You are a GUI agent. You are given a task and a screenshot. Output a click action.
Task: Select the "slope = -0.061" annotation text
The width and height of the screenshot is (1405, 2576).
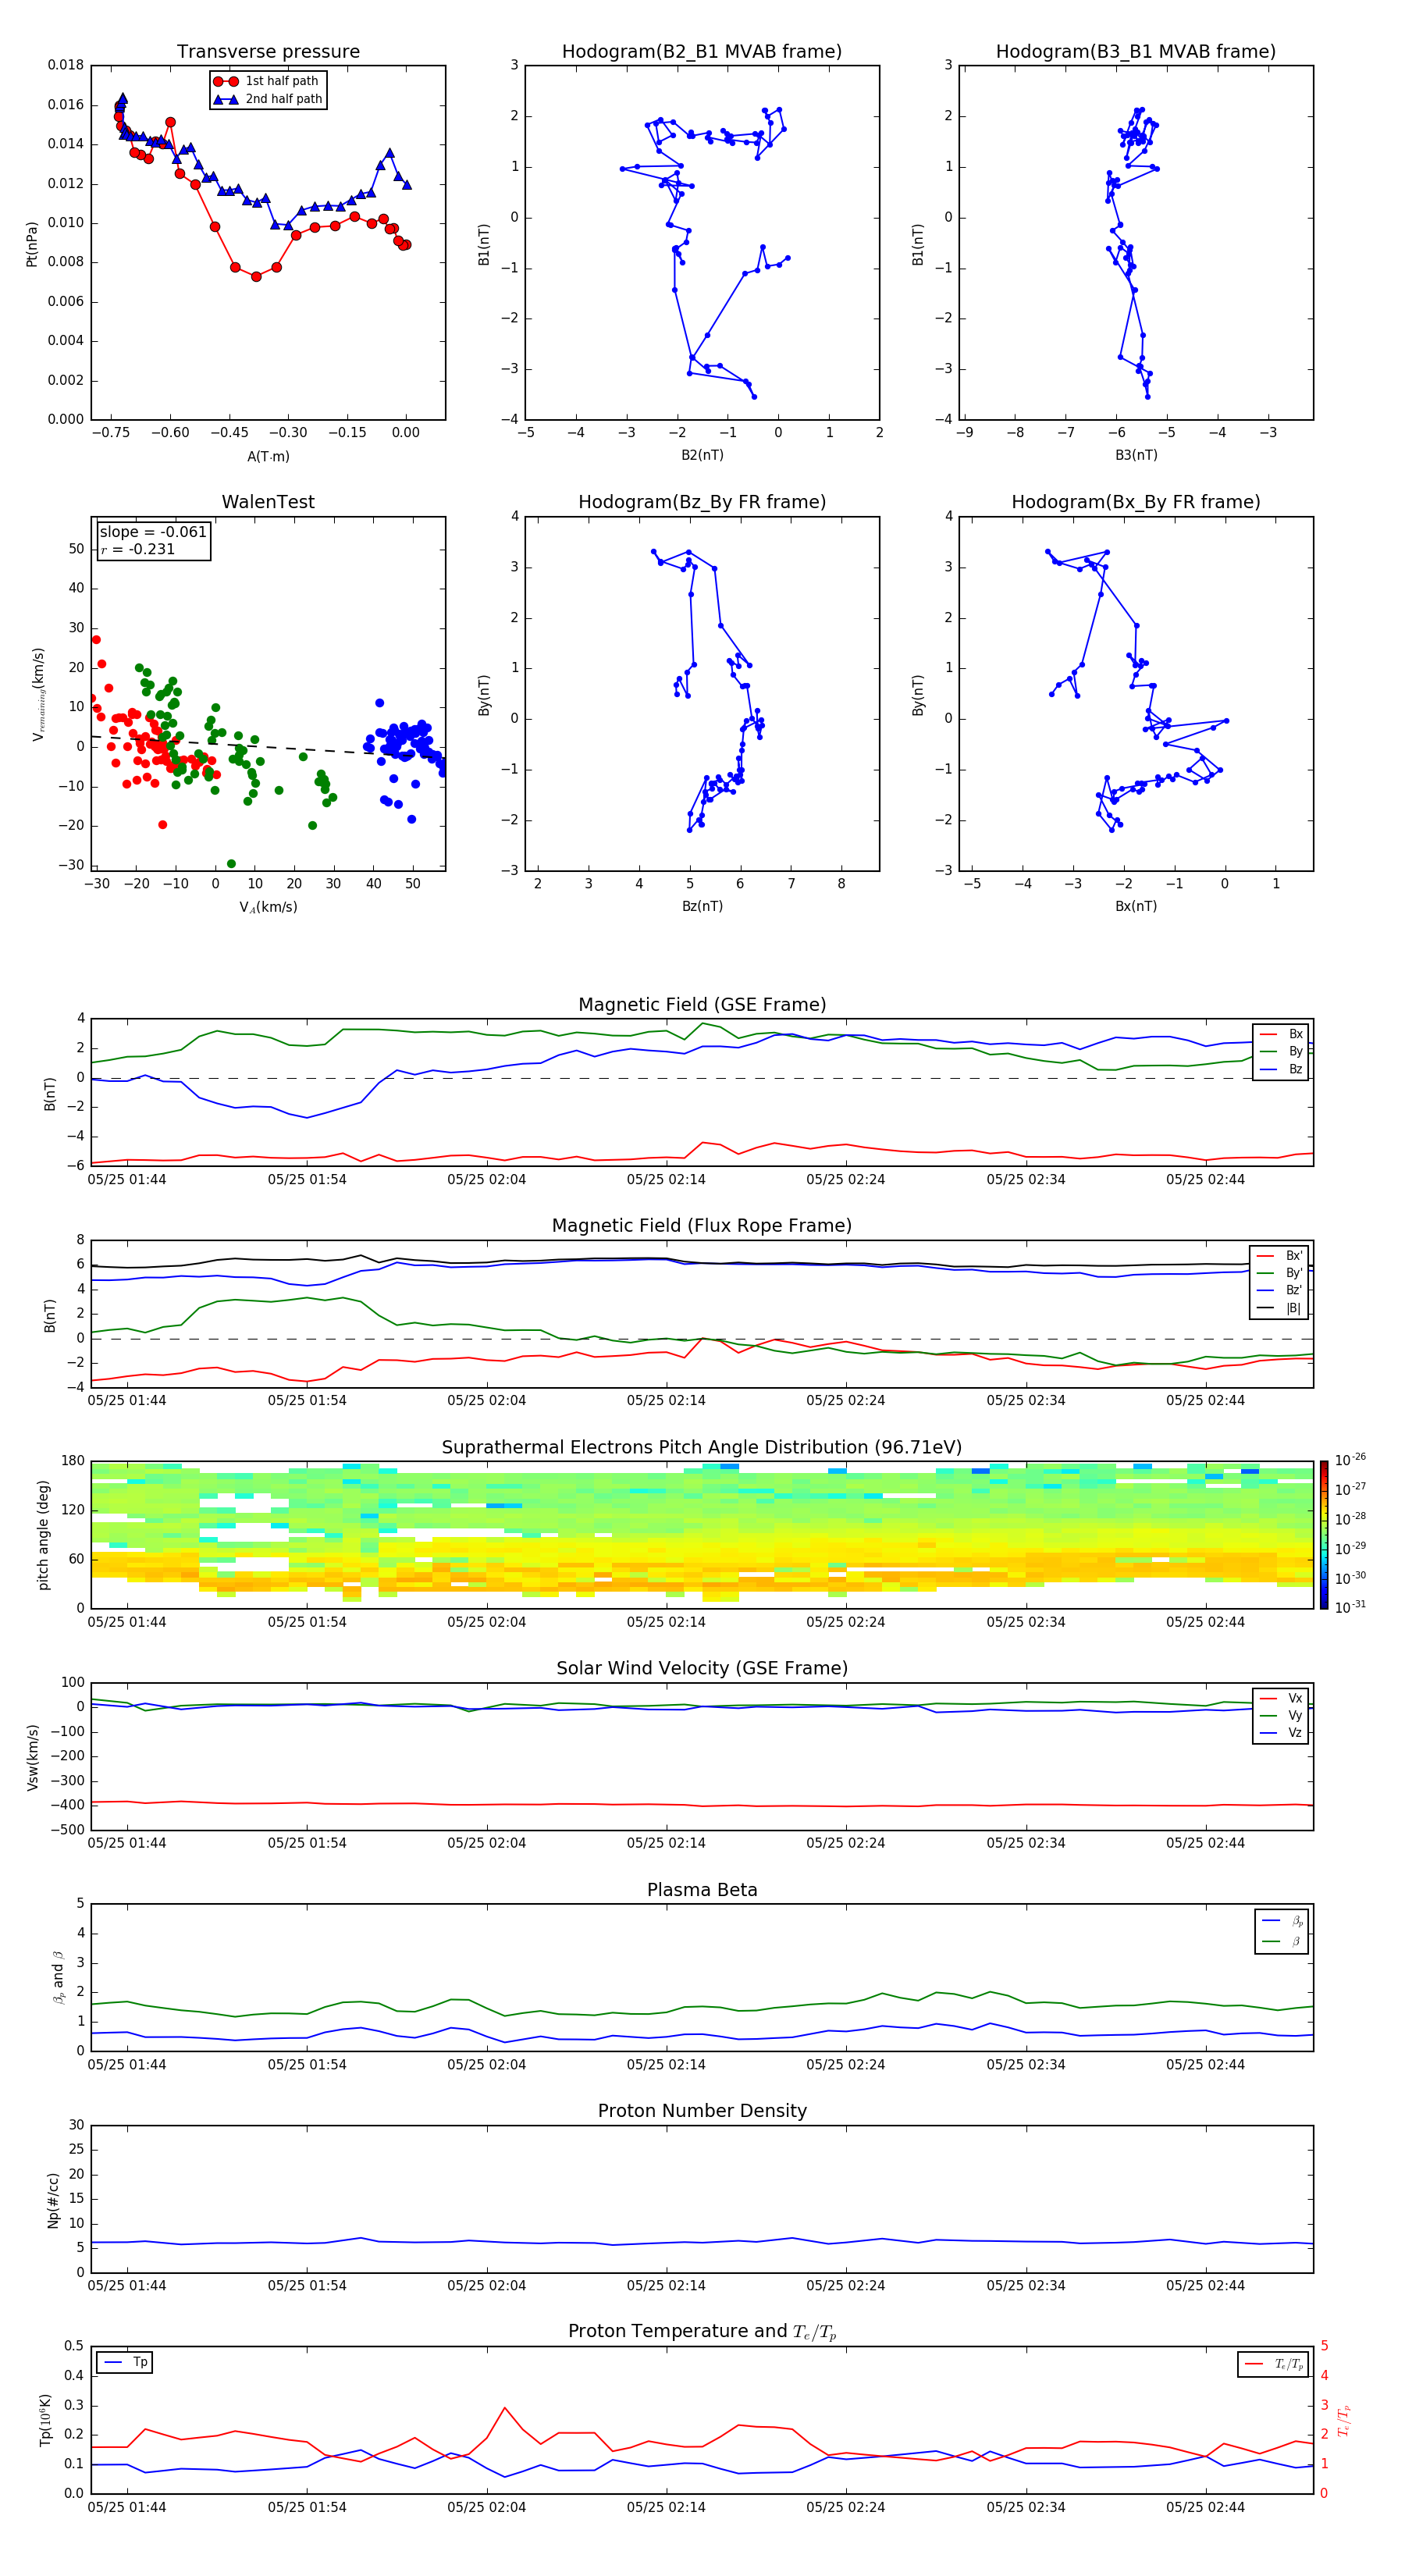[153, 532]
